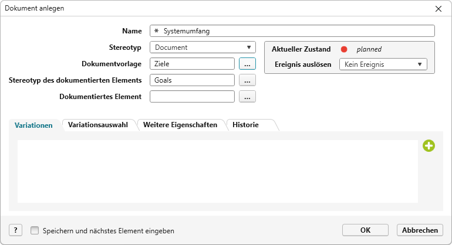Enable Speichern und nächstes Element eingeben
This screenshot has height=245, width=452.
tap(35, 231)
